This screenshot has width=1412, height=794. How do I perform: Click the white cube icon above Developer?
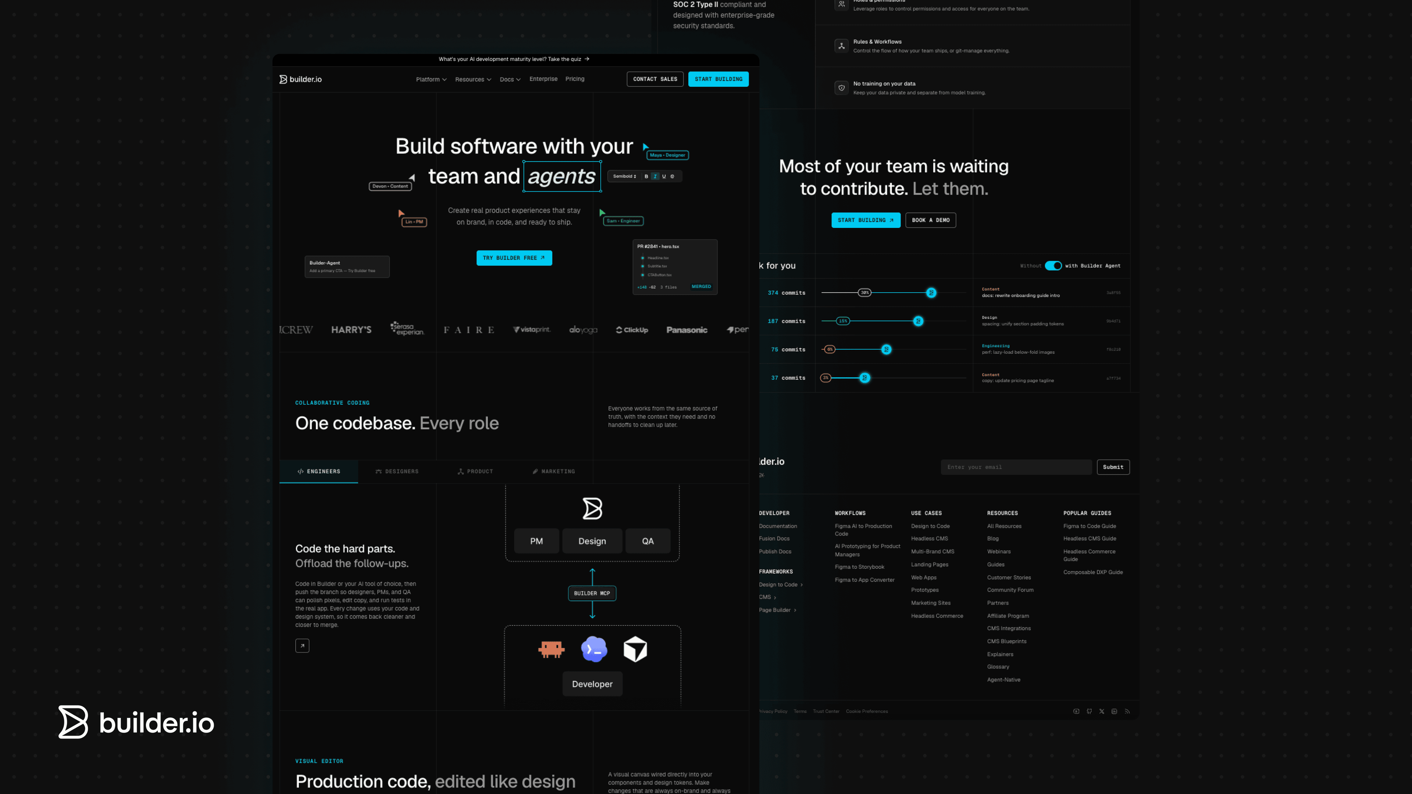[x=635, y=649]
